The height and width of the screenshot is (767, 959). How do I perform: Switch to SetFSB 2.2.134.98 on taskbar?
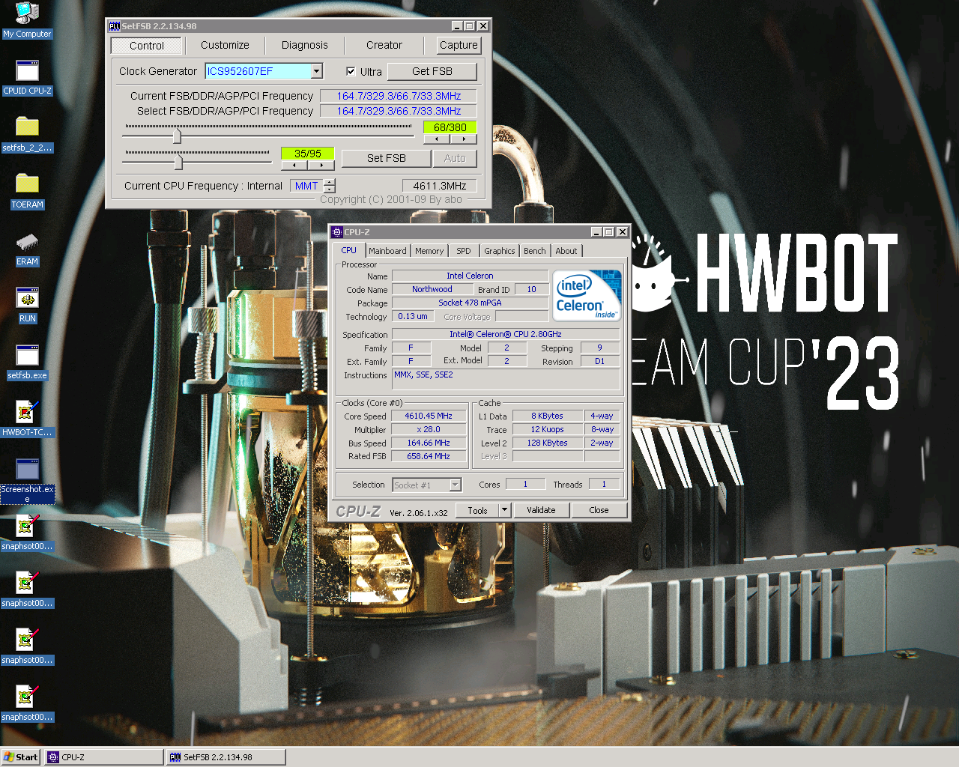click(x=226, y=757)
